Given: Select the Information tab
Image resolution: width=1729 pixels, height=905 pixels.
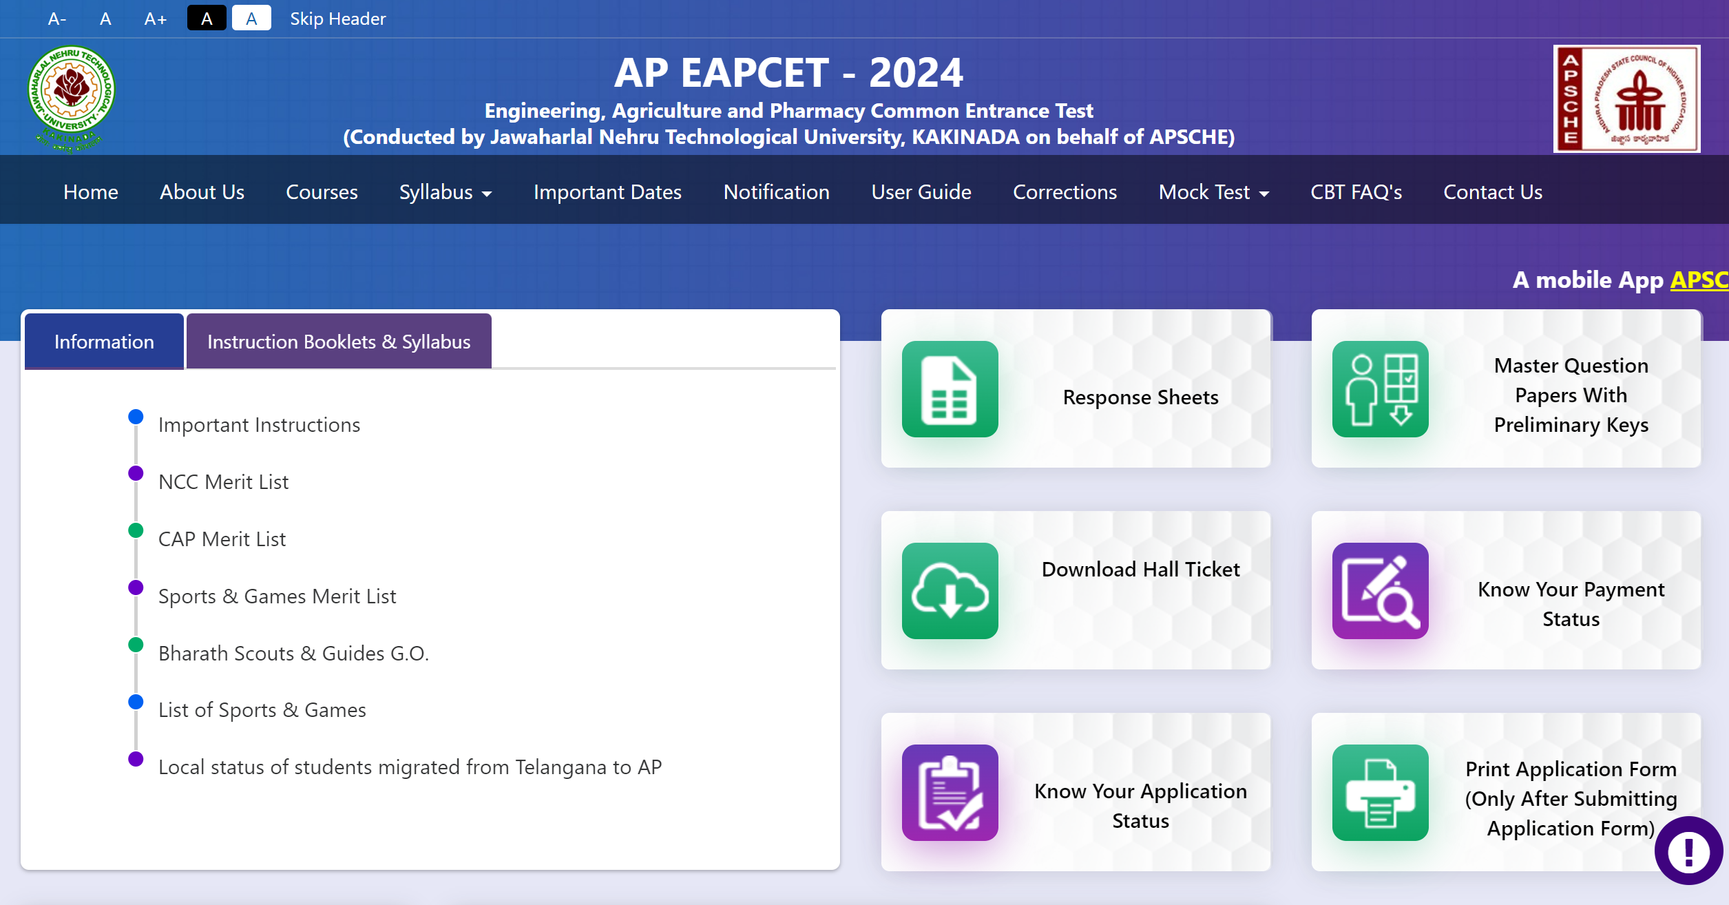Looking at the screenshot, I should tap(104, 342).
